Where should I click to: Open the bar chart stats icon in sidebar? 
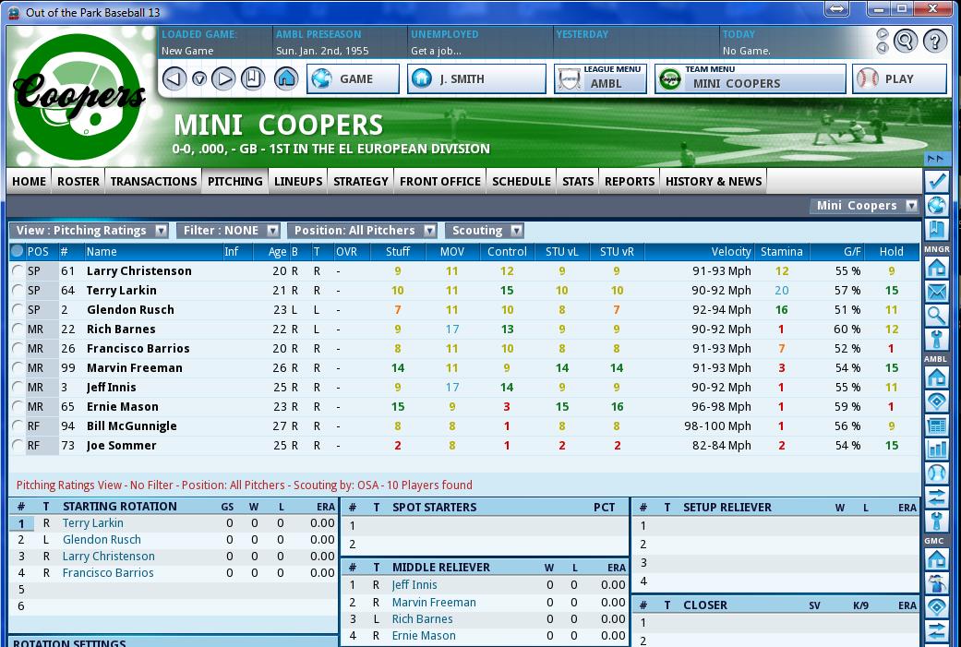936,449
